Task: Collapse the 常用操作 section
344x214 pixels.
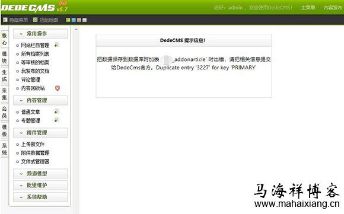Action: (40, 34)
